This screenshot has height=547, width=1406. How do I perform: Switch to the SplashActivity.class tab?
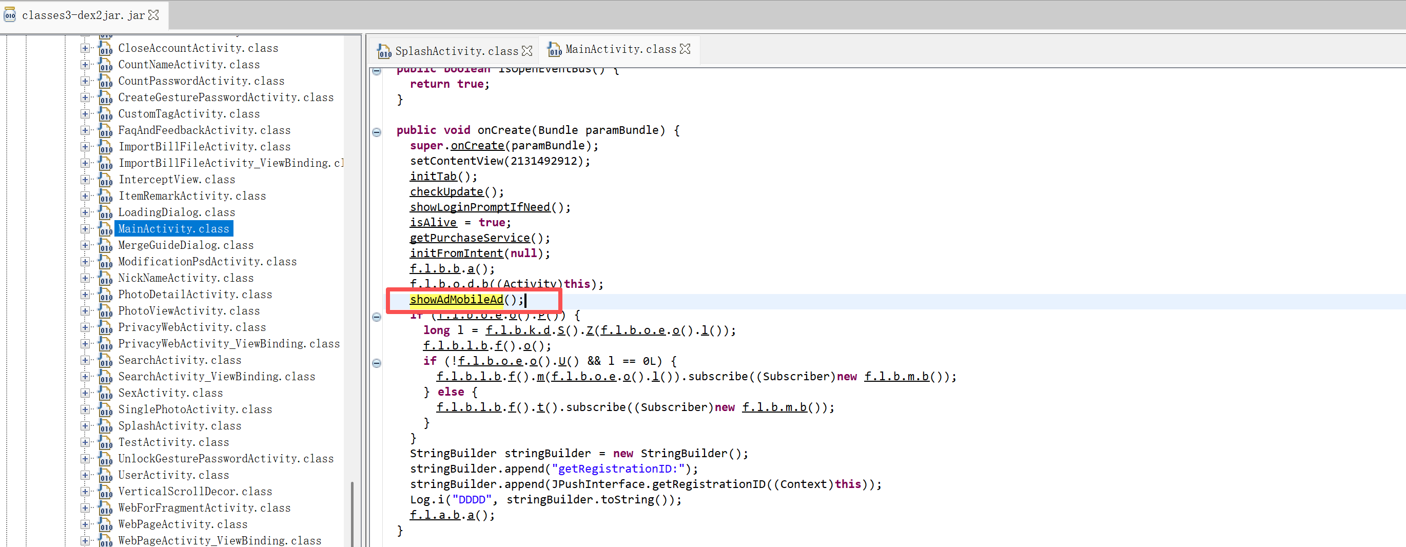point(456,51)
